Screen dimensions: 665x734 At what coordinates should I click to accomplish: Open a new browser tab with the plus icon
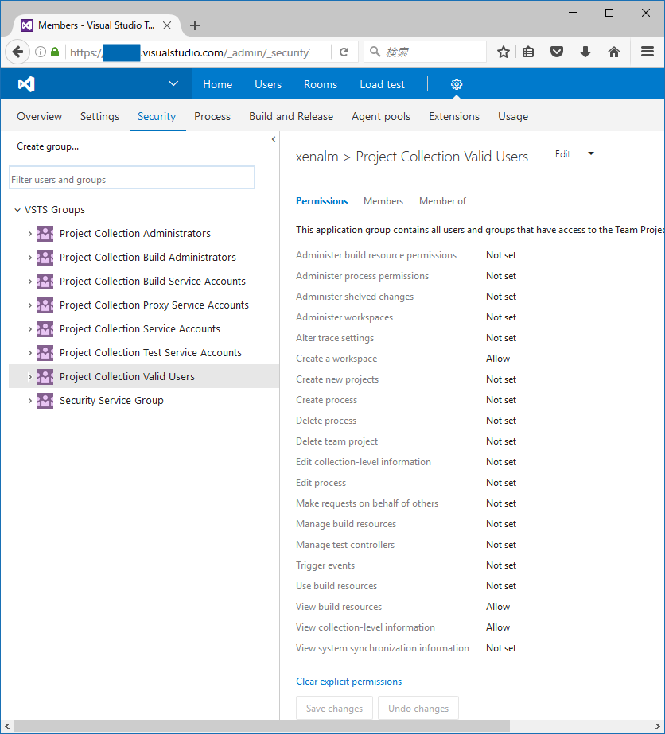click(195, 25)
